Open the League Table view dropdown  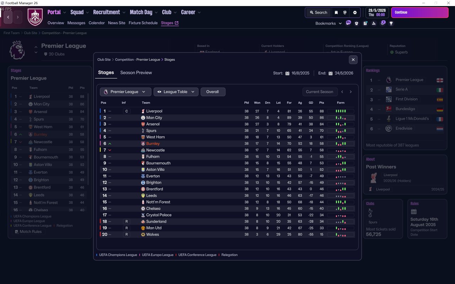coord(176,92)
